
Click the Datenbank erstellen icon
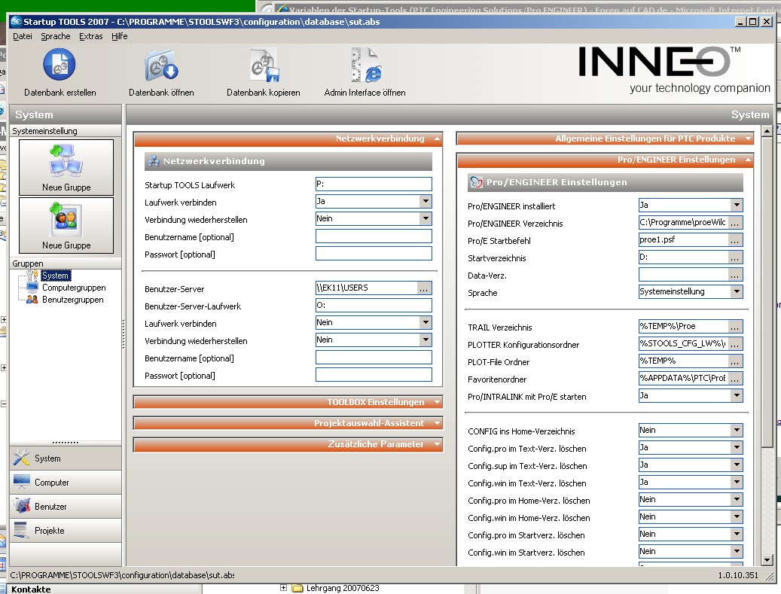[59, 65]
